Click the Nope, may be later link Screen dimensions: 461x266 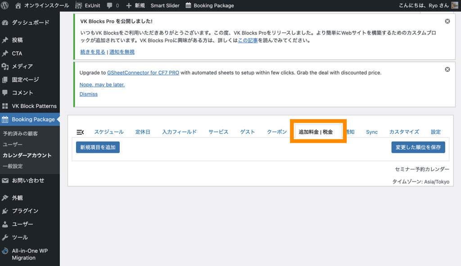tap(102, 84)
